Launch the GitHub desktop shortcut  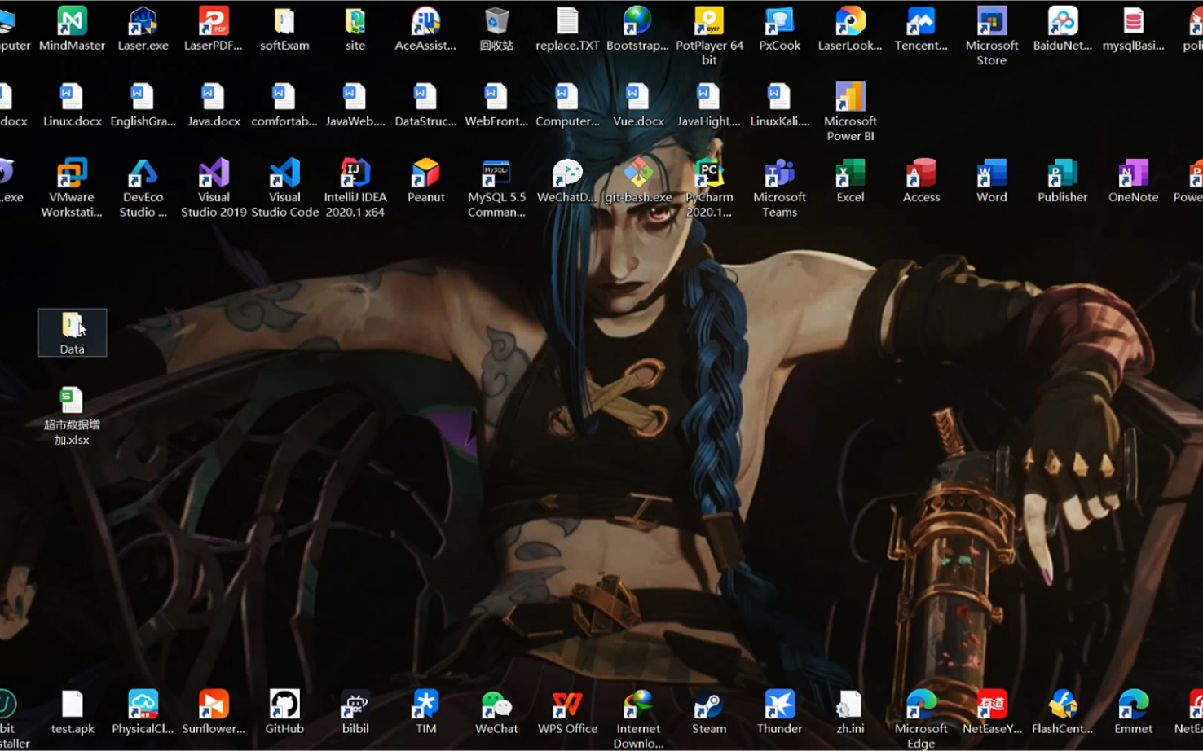[x=284, y=712]
